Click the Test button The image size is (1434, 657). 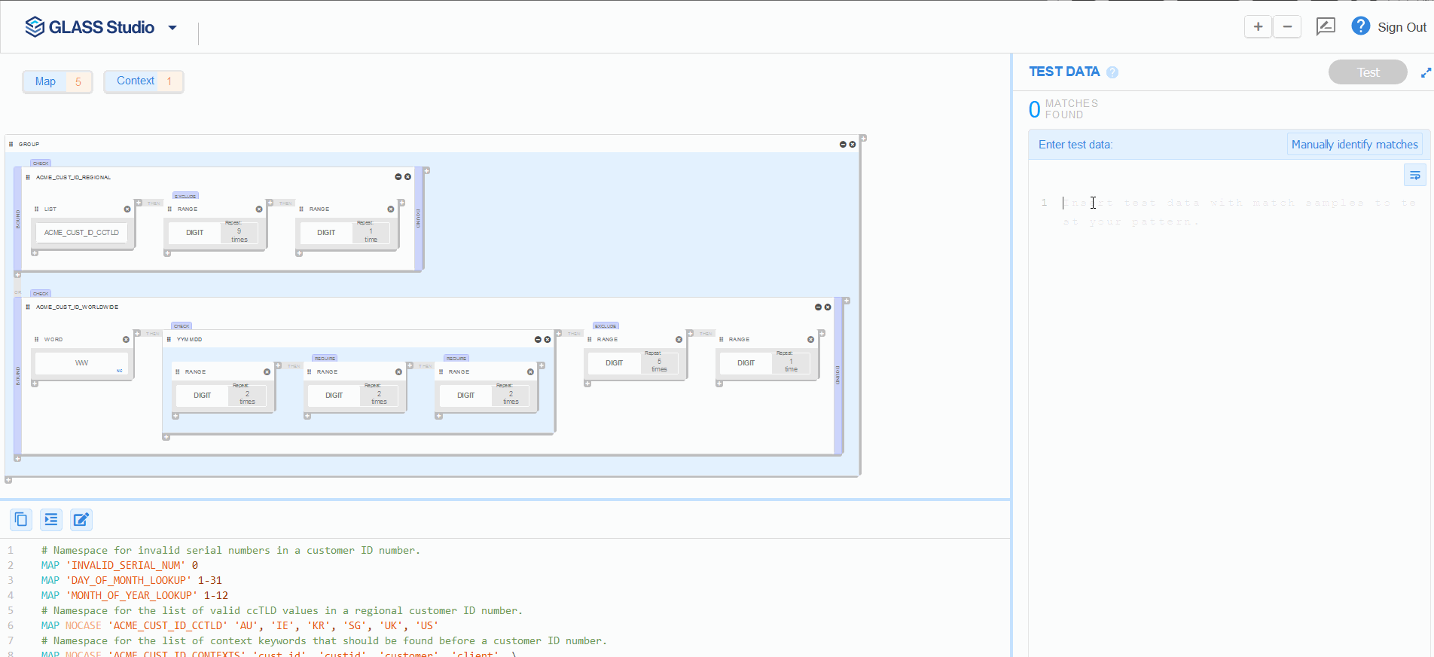pos(1368,72)
